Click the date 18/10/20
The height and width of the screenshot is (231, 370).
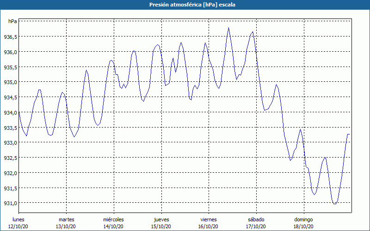tap(303, 226)
